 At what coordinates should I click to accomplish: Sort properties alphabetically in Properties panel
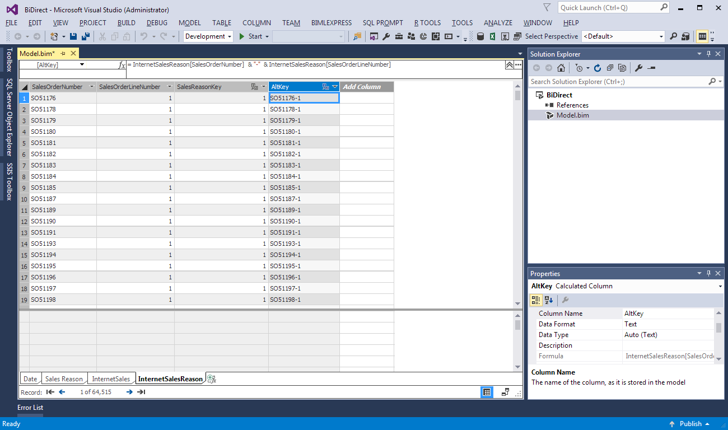pos(549,300)
